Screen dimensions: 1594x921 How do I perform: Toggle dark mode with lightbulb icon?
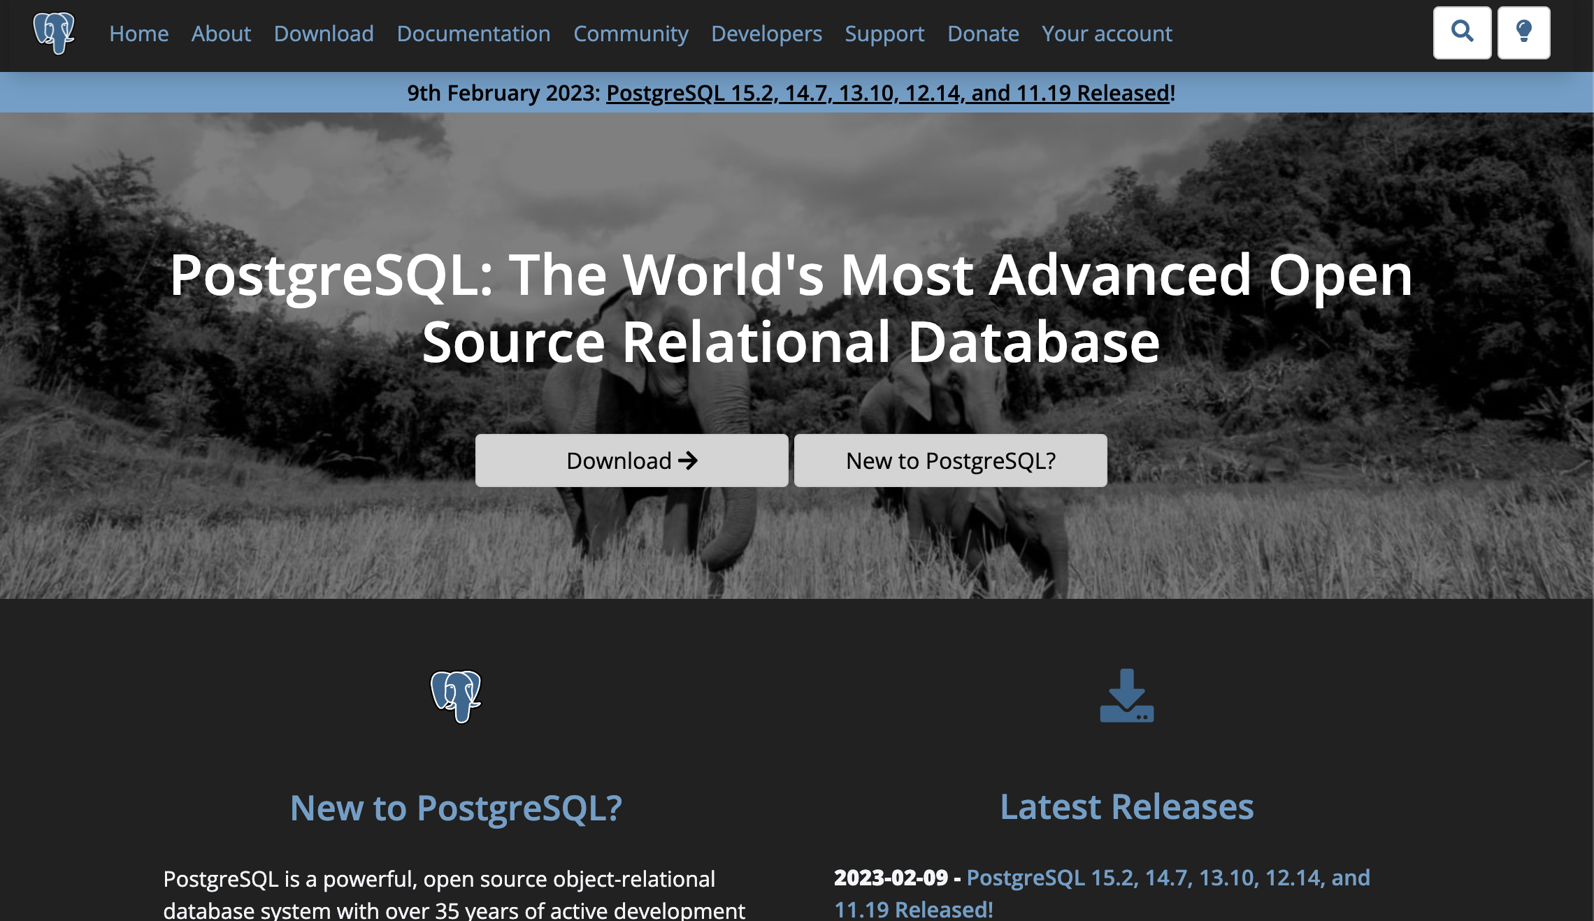coord(1523,33)
